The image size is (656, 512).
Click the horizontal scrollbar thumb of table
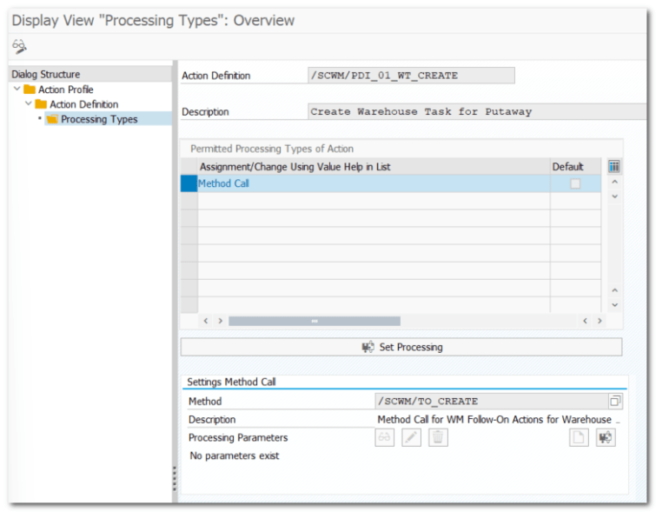(x=315, y=321)
